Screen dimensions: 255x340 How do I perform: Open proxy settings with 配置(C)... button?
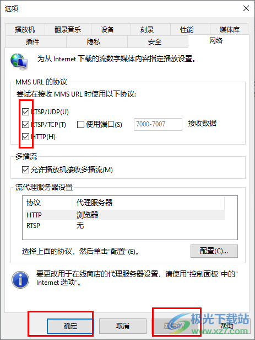coord(214,251)
